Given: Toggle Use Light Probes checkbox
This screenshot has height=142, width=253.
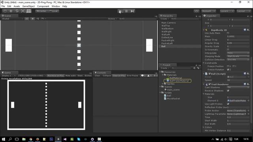Looking at the screenshot, I should click(228, 104).
